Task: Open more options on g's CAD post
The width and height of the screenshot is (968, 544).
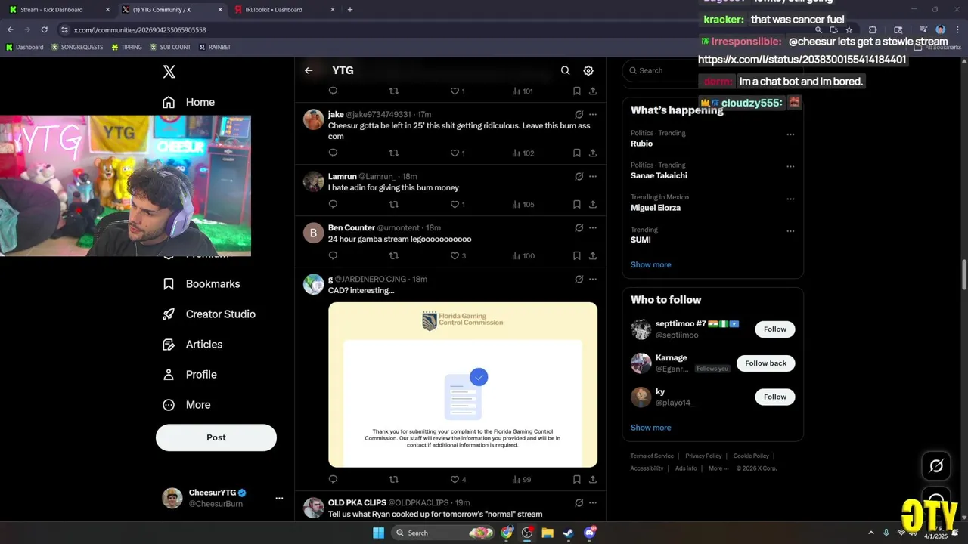Action: click(593, 279)
